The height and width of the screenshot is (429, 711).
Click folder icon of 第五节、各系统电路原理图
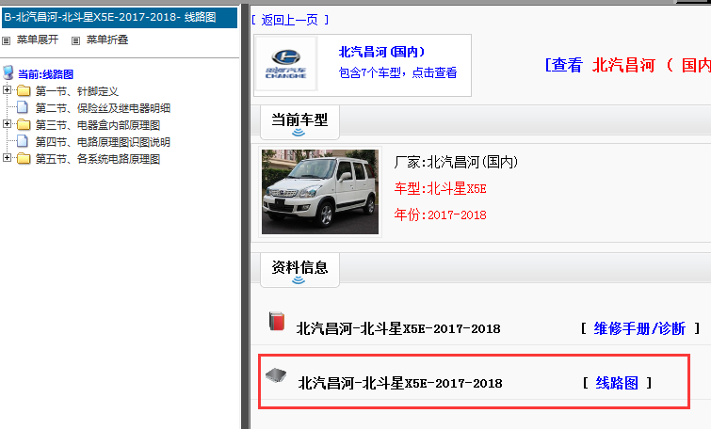click(24, 159)
